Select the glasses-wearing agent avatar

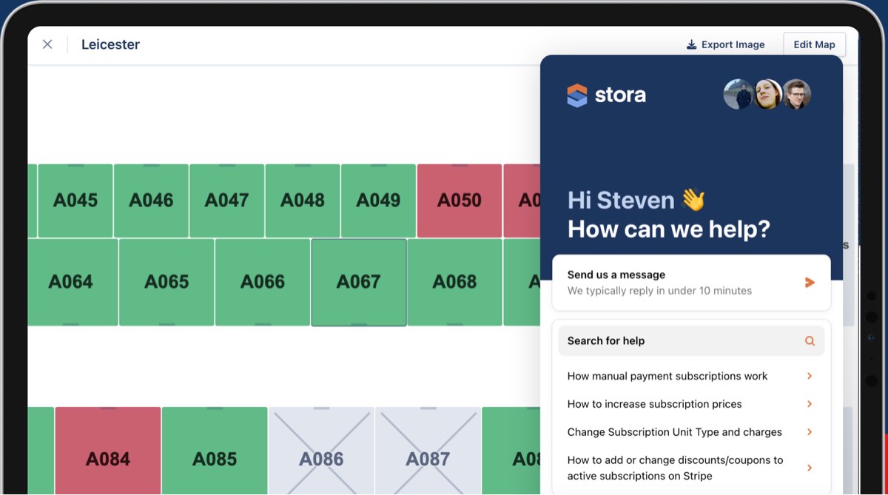pyautogui.click(x=797, y=94)
